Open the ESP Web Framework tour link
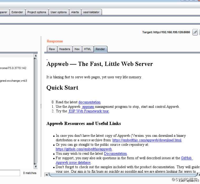200x184 pixels. (x=89, y=111)
